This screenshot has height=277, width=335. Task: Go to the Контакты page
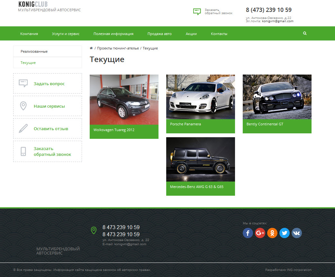(219, 34)
